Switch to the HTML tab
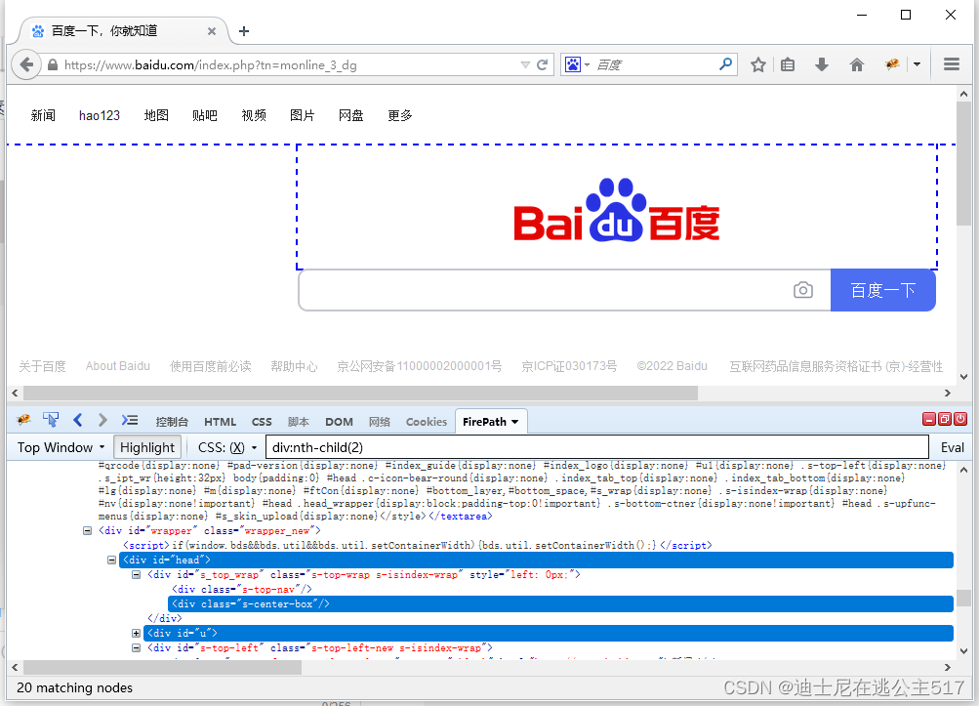Screen dimensions: 979x706 click(x=221, y=422)
